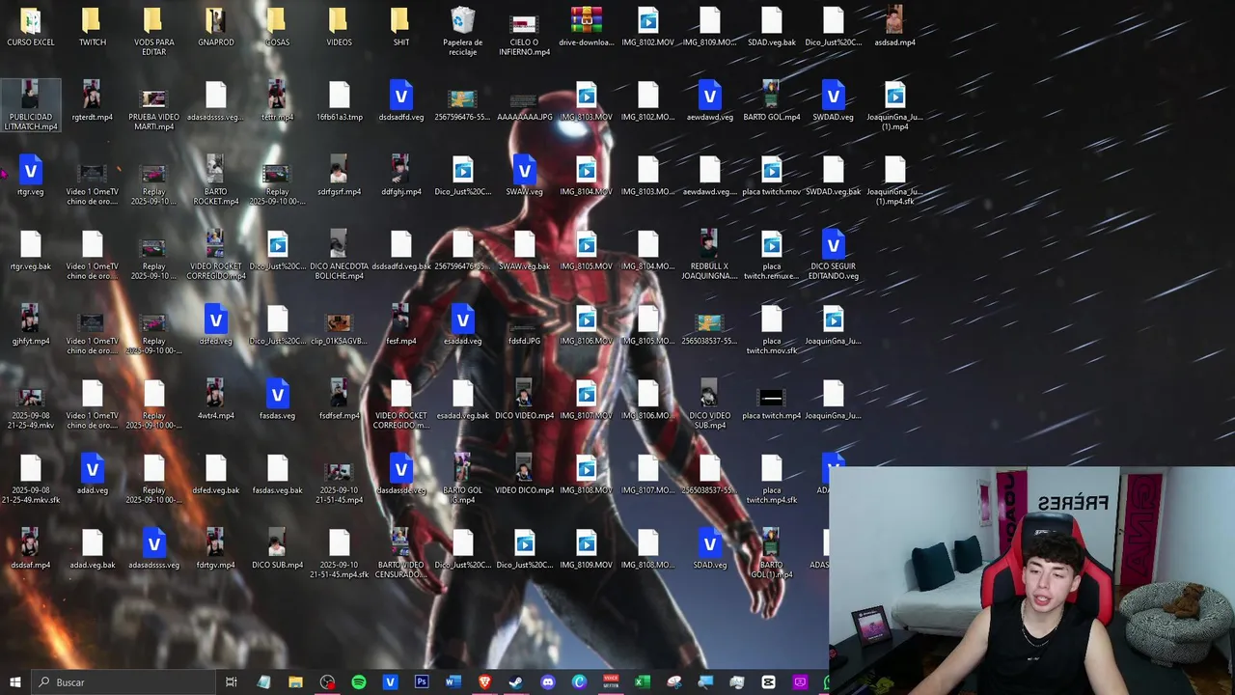Select BARTO VIDEO CENSURADO file
This screenshot has width=1235, height=695.
(x=400, y=553)
